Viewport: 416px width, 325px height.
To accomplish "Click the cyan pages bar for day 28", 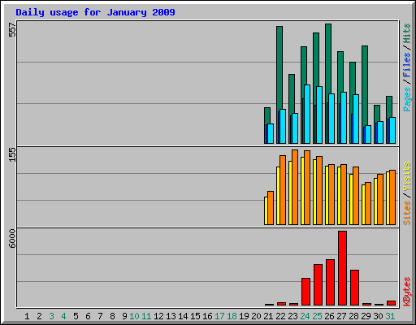I will [x=356, y=119].
